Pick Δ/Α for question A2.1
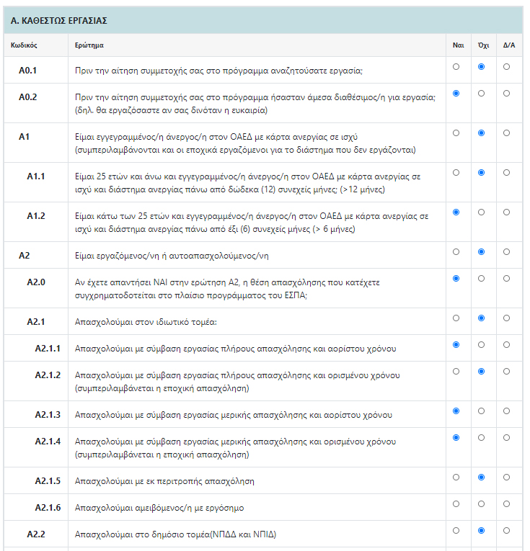The width and height of the screenshot is (530, 551). click(507, 318)
